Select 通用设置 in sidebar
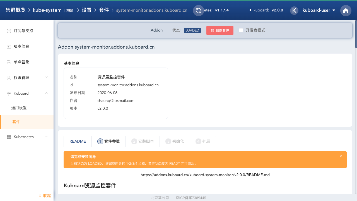 pos(19,108)
